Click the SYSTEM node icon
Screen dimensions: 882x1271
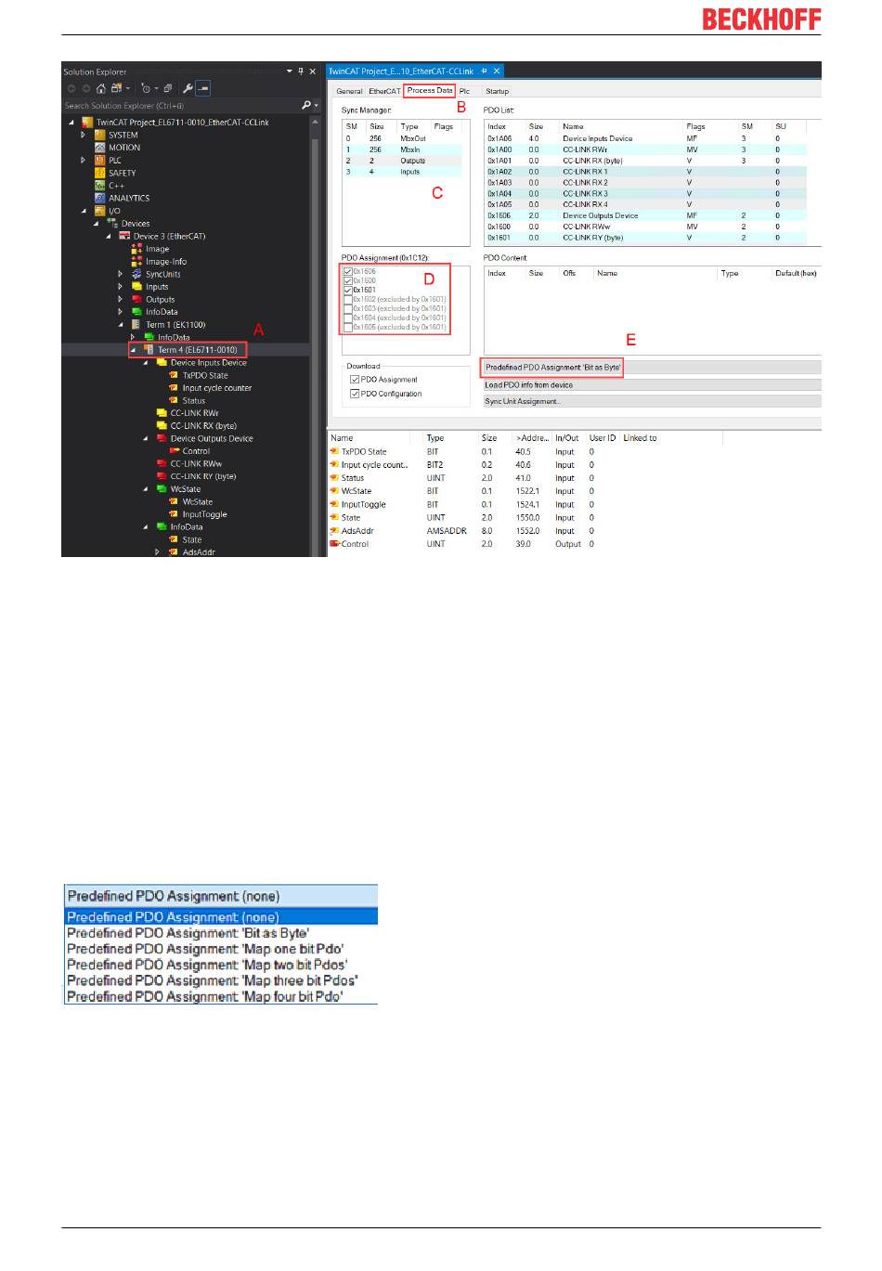click(x=100, y=135)
